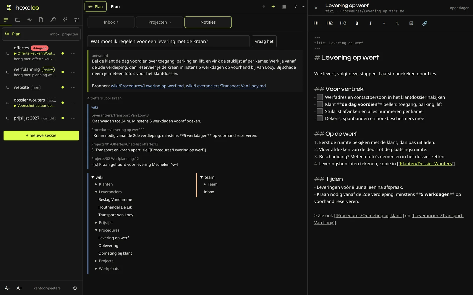This screenshot has width=473, height=295.
Task: Collapse the wiki tree root
Action: (93, 177)
